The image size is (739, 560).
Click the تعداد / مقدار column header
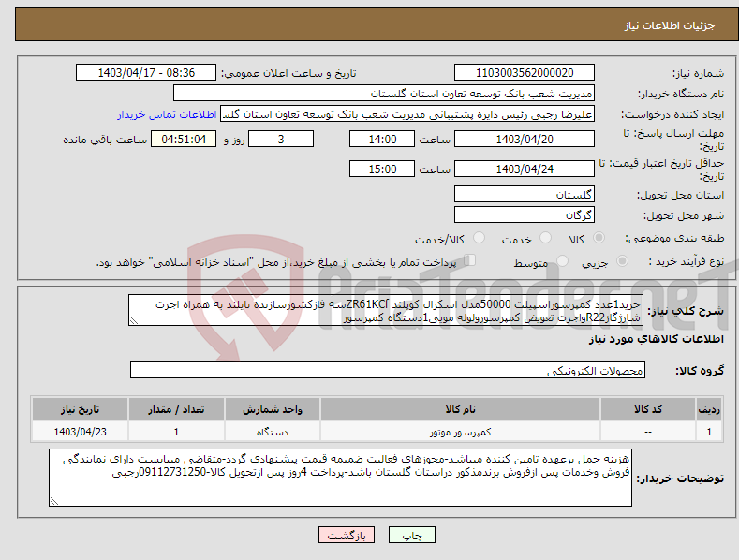[176, 409]
